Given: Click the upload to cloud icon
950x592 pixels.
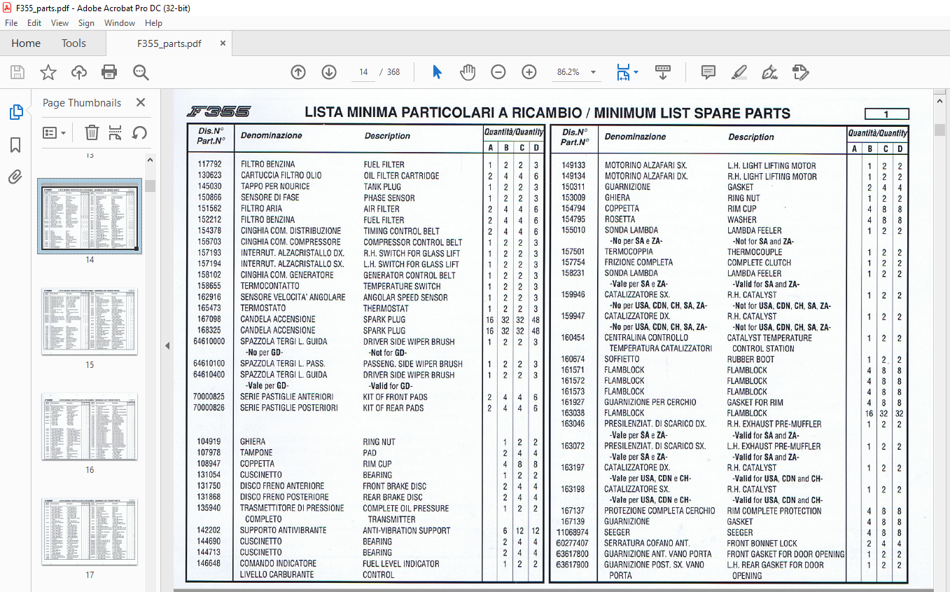Looking at the screenshot, I should click(x=79, y=72).
